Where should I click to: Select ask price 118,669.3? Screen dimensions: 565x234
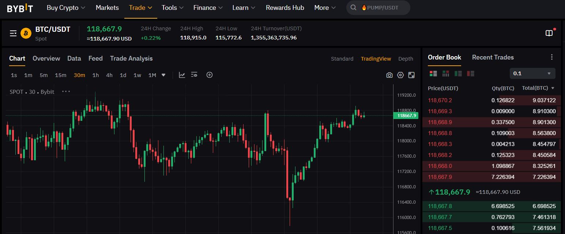point(440,111)
